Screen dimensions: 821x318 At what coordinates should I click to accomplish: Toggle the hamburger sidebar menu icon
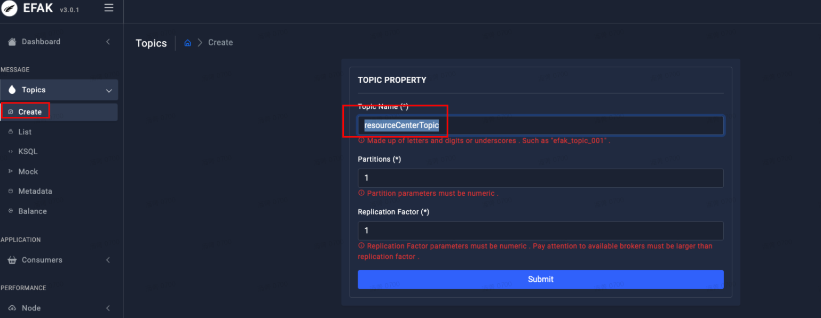click(109, 8)
